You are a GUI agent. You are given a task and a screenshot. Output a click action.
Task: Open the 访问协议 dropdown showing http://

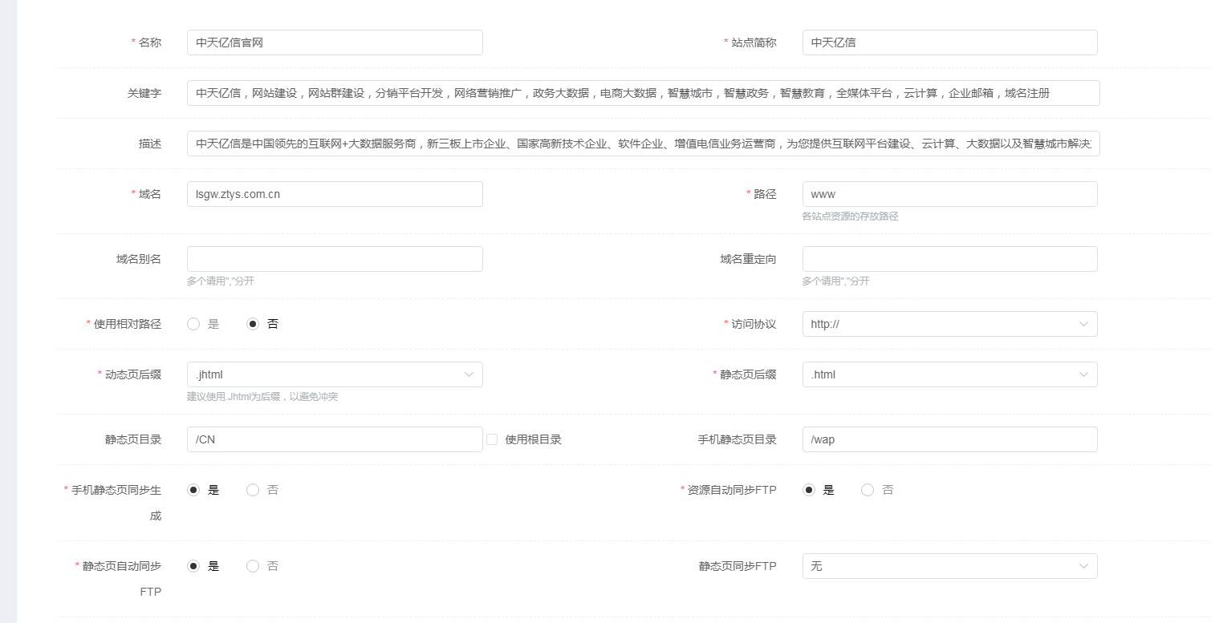949,324
